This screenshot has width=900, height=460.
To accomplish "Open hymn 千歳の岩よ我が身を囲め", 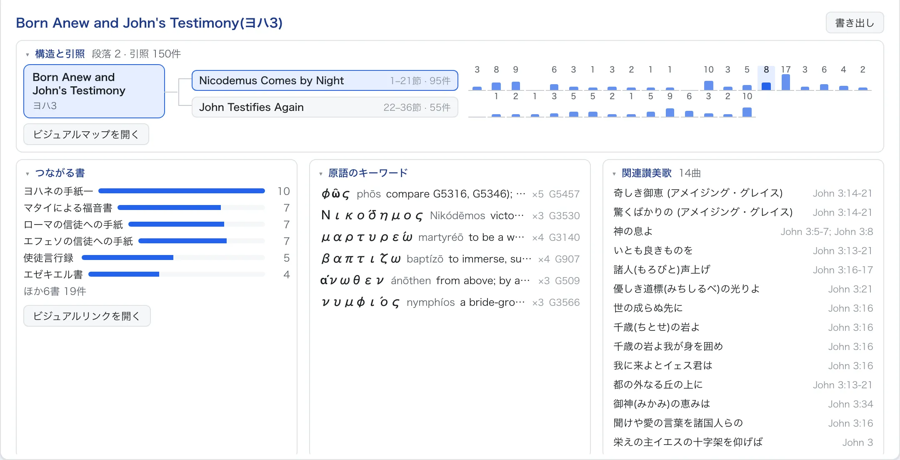I will [x=743, y=346].
